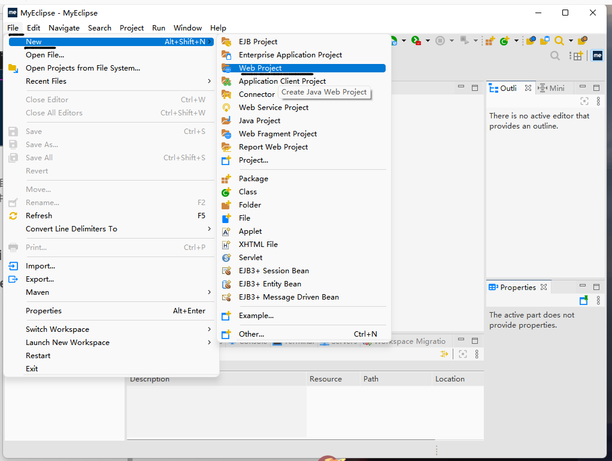
Task: Open the Run menu in the menu bar
Action: pos(159,28)
